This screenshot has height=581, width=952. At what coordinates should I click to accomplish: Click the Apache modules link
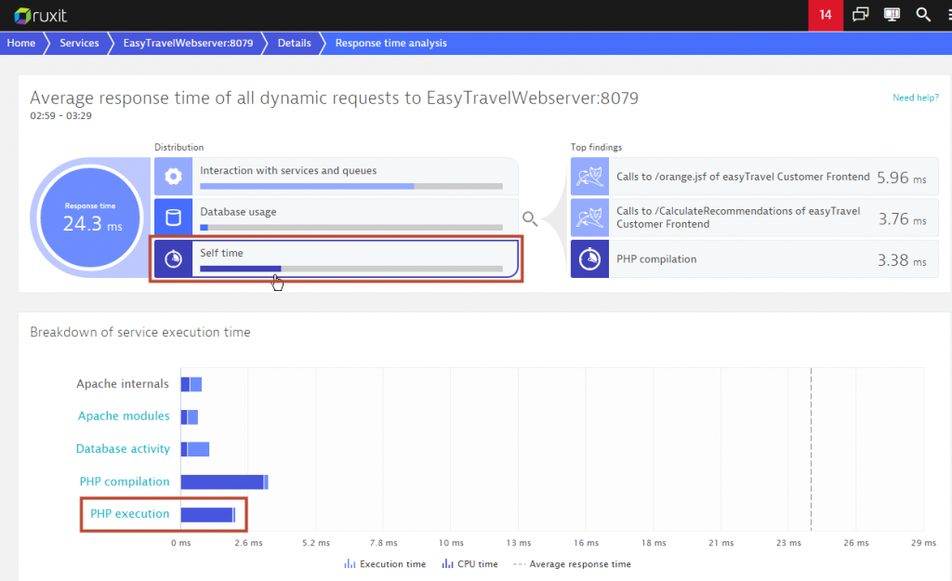tap(124, 416)
